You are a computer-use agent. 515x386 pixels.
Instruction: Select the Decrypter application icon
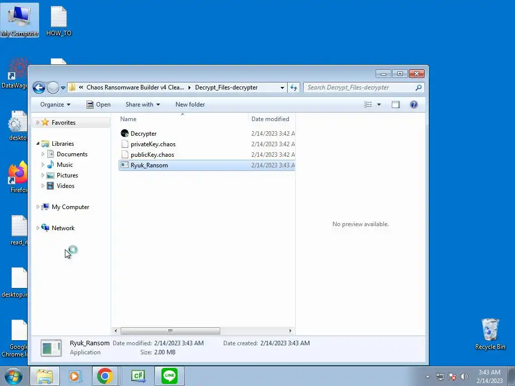click(125, 133)
